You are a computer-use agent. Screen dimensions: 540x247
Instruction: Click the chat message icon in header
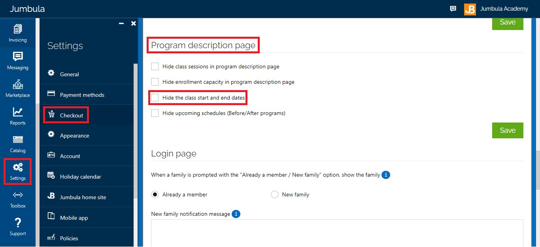pyautogui.click(x=453, y=9)
